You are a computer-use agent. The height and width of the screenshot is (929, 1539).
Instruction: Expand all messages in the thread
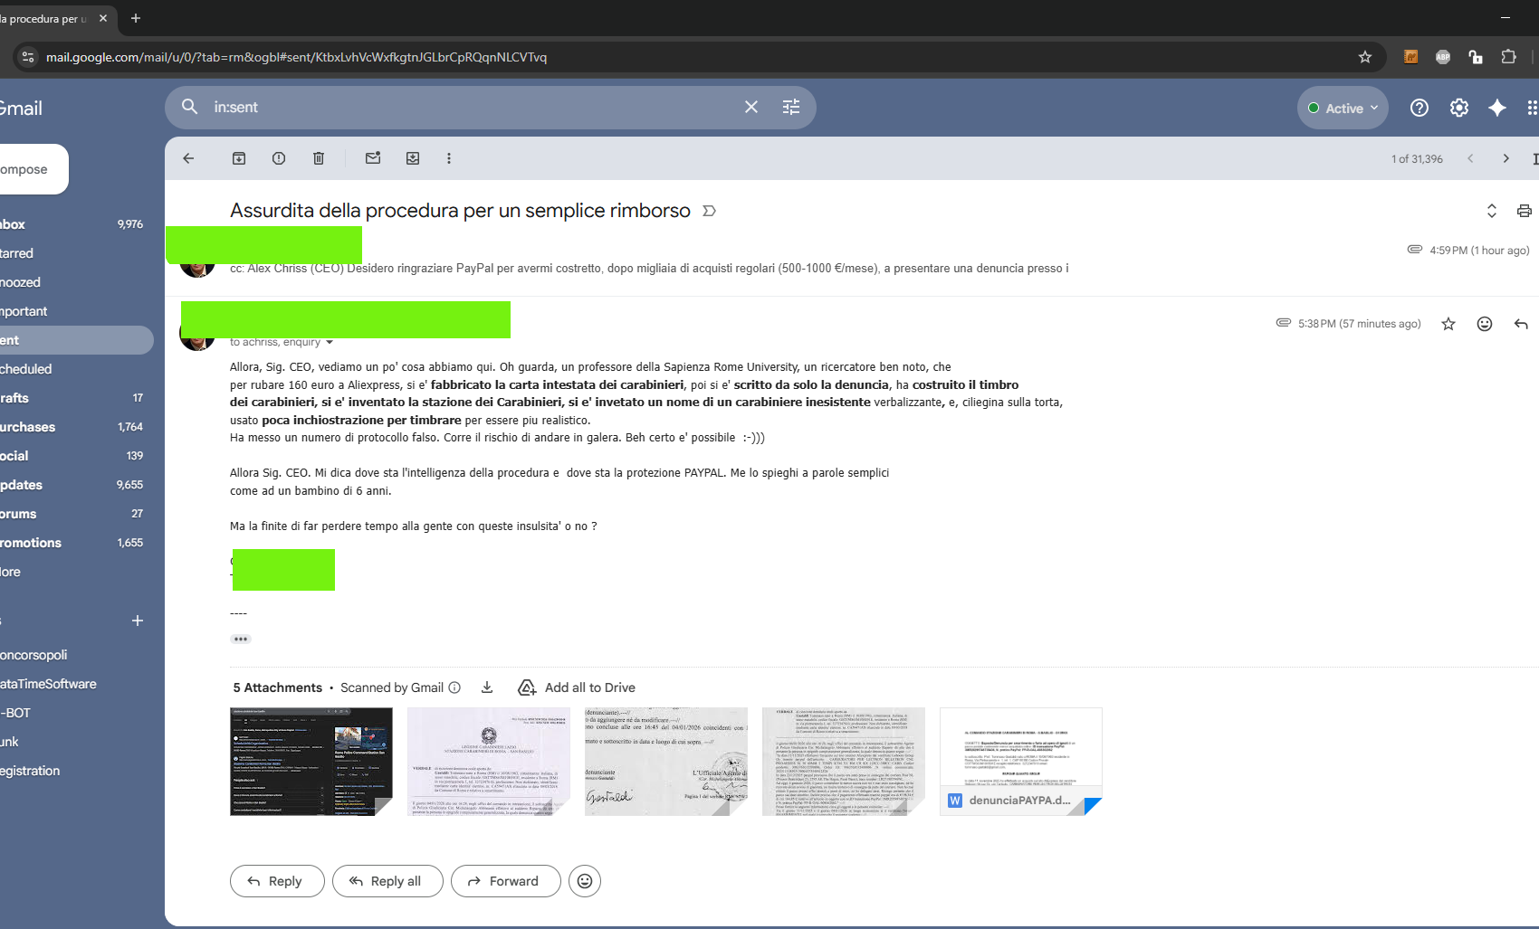[1492, 211]
